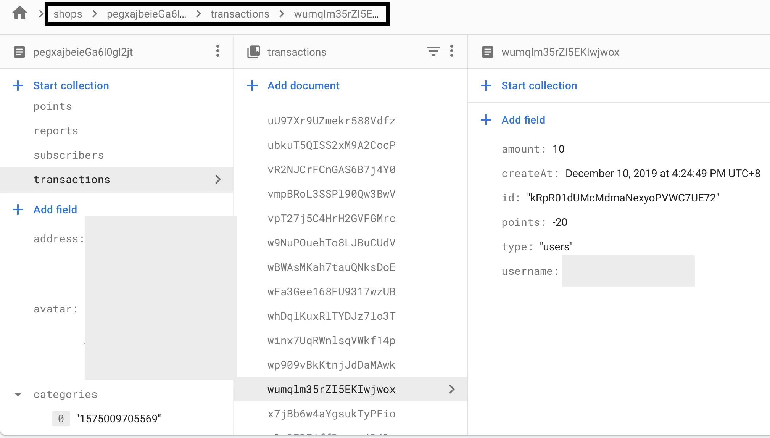
Task: Open the subscribers collection
Action: (x=69, y=155)
